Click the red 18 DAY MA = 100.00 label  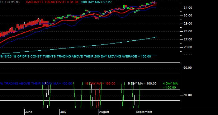tap(100, 84)
